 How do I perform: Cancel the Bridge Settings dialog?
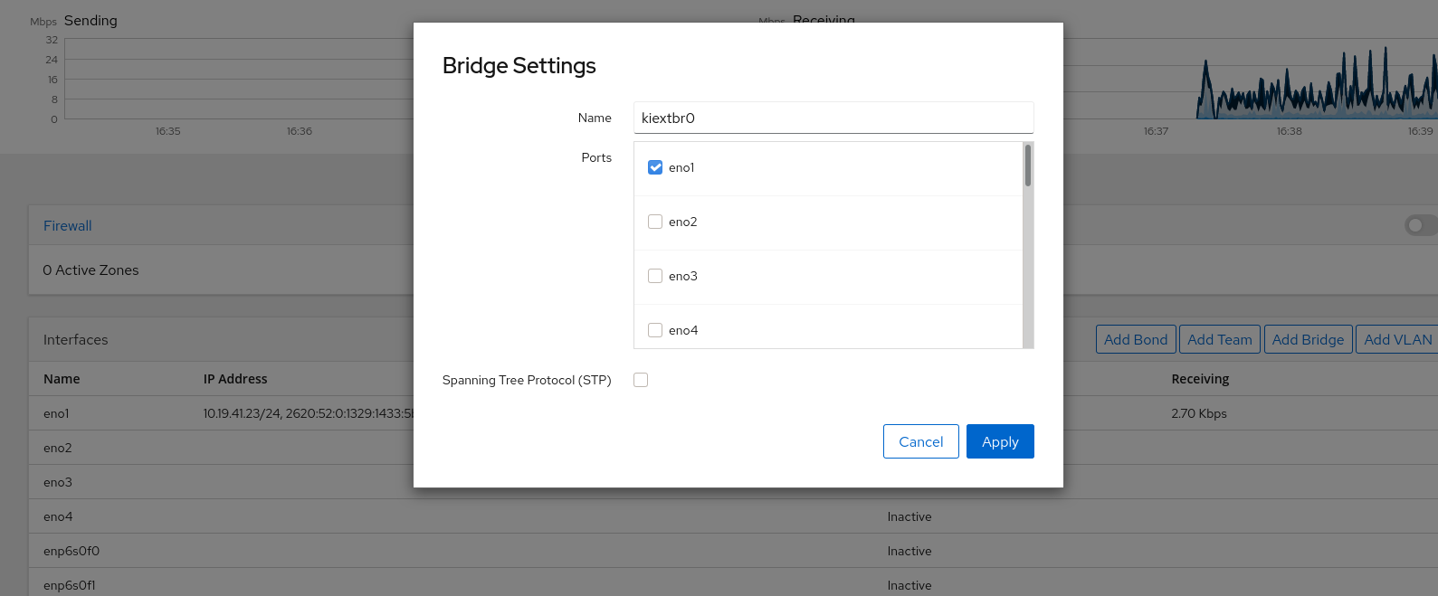point(920,441)
